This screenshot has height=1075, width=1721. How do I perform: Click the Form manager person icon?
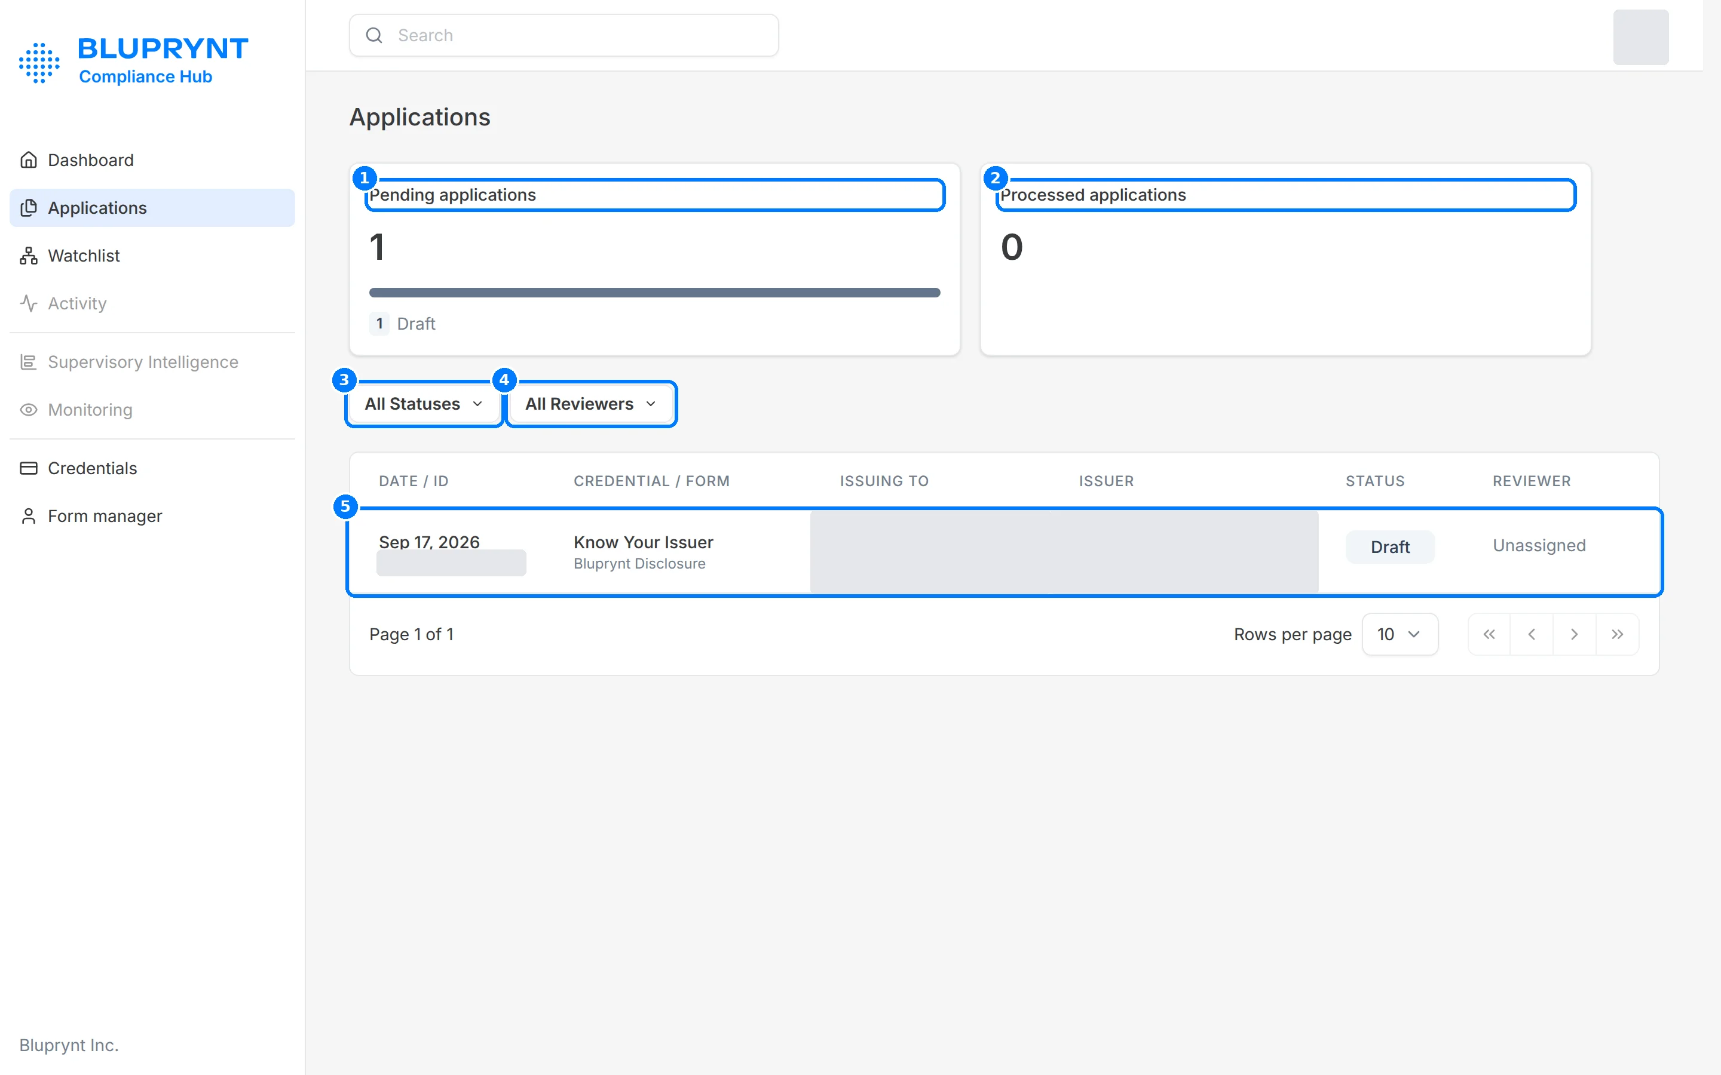click(29, 515)
